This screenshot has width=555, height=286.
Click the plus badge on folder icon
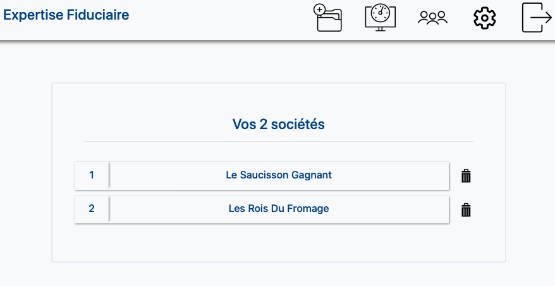pos(320,9)
